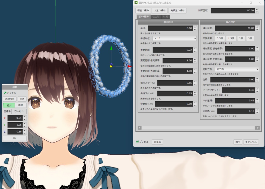
Task: Click the Z value field in move panel
Action: coord(15,132)
